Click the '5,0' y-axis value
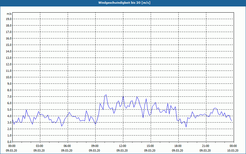This screenshot has width=246, height=154. click(9, 110)
